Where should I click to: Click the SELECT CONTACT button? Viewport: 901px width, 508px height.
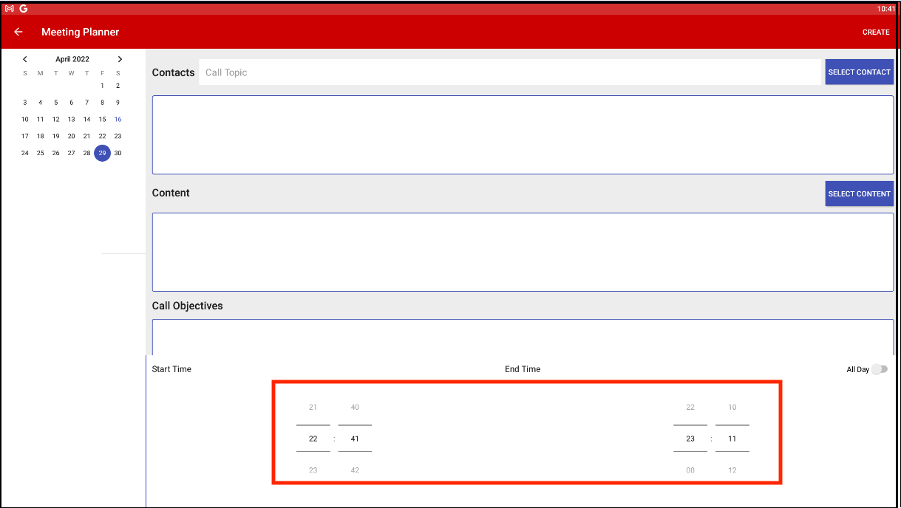859,72
